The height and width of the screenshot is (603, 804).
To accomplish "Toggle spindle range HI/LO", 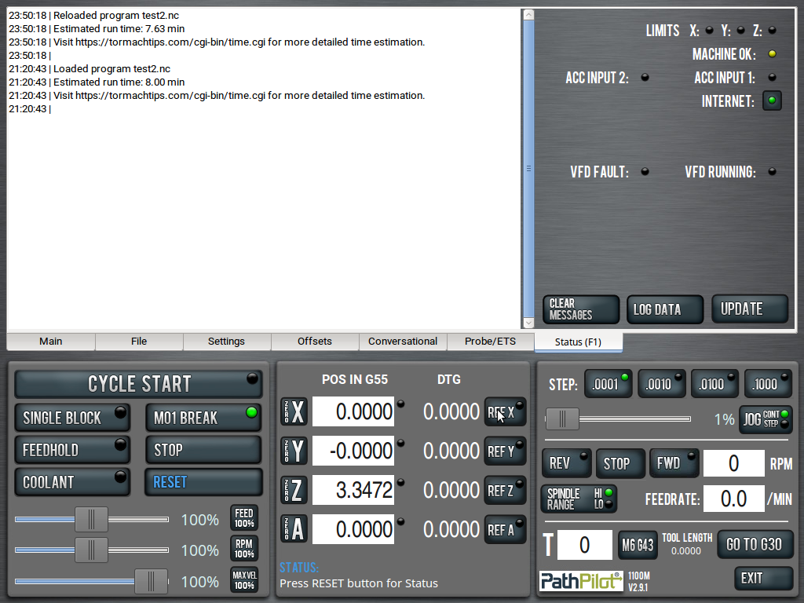I will click(579, 499).
